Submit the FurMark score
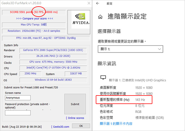 pyautogui.click(x=75, y=104)
